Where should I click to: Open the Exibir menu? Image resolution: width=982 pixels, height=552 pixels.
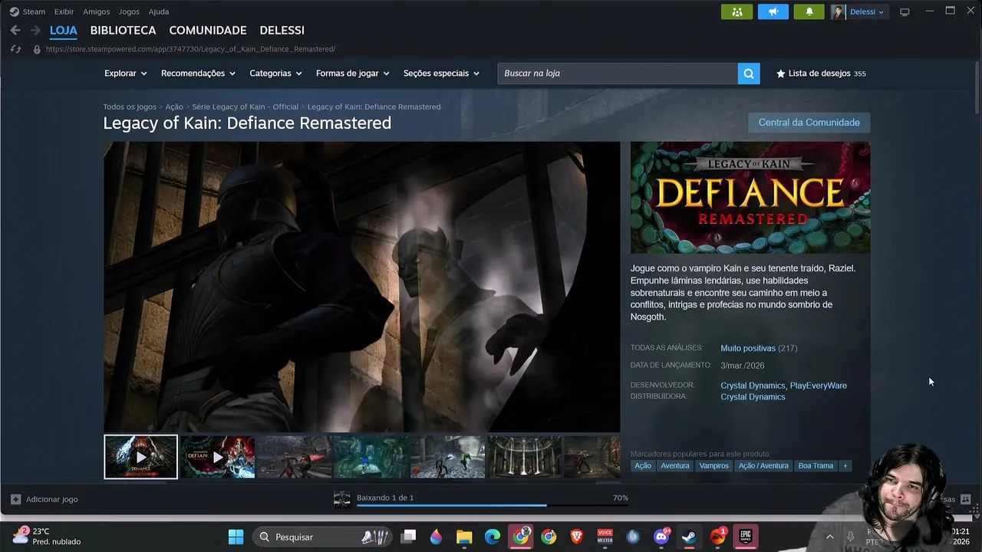click(x=64, y=11)
